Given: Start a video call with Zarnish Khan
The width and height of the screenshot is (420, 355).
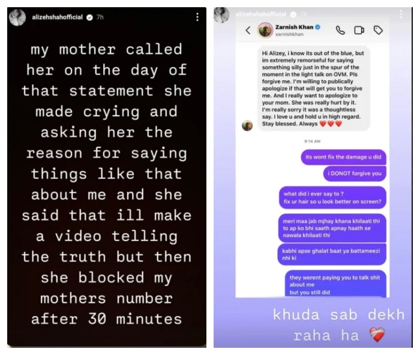Looking at the screenshot, I should pos(359,30).
